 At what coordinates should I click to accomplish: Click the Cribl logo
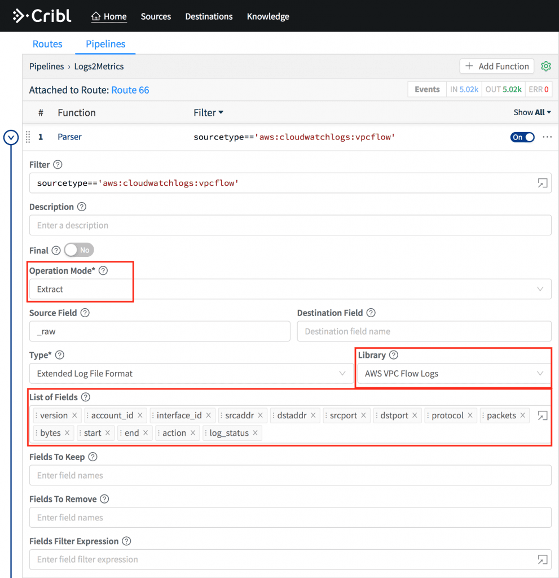click(42, 16)
